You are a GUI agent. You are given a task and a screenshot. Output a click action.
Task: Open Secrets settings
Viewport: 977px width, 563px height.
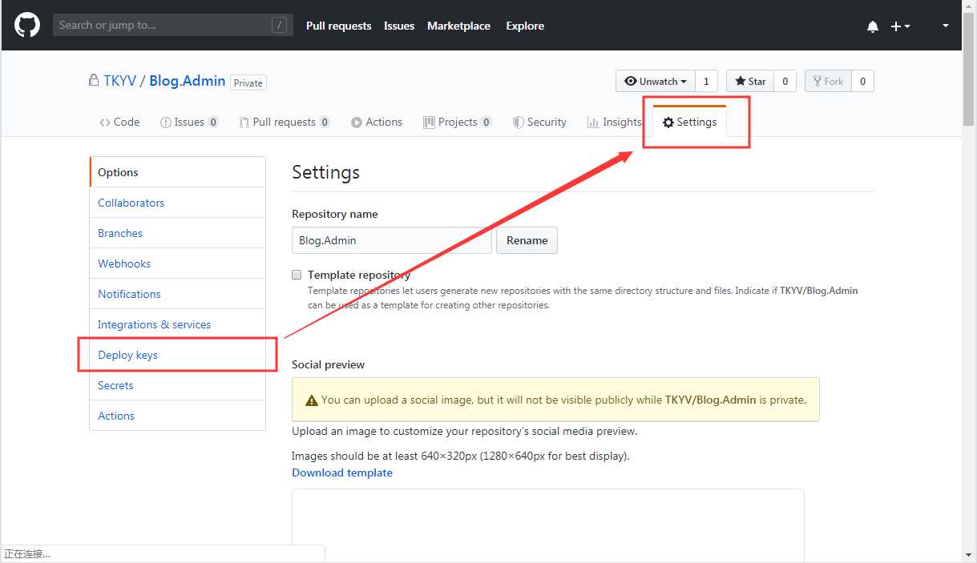tap(177, 385)
